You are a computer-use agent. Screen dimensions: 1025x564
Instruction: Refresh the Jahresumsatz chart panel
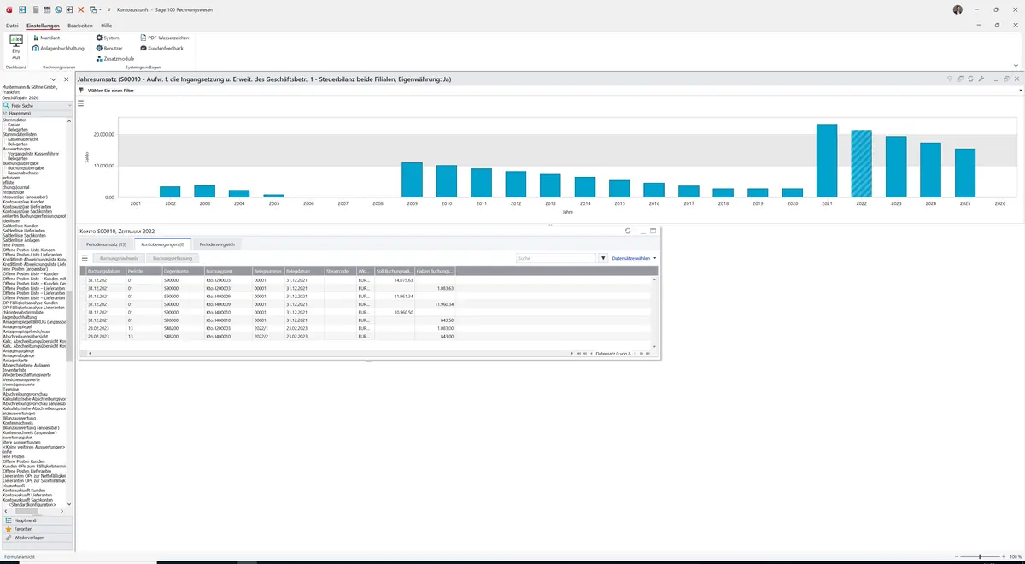coord(970,79)
